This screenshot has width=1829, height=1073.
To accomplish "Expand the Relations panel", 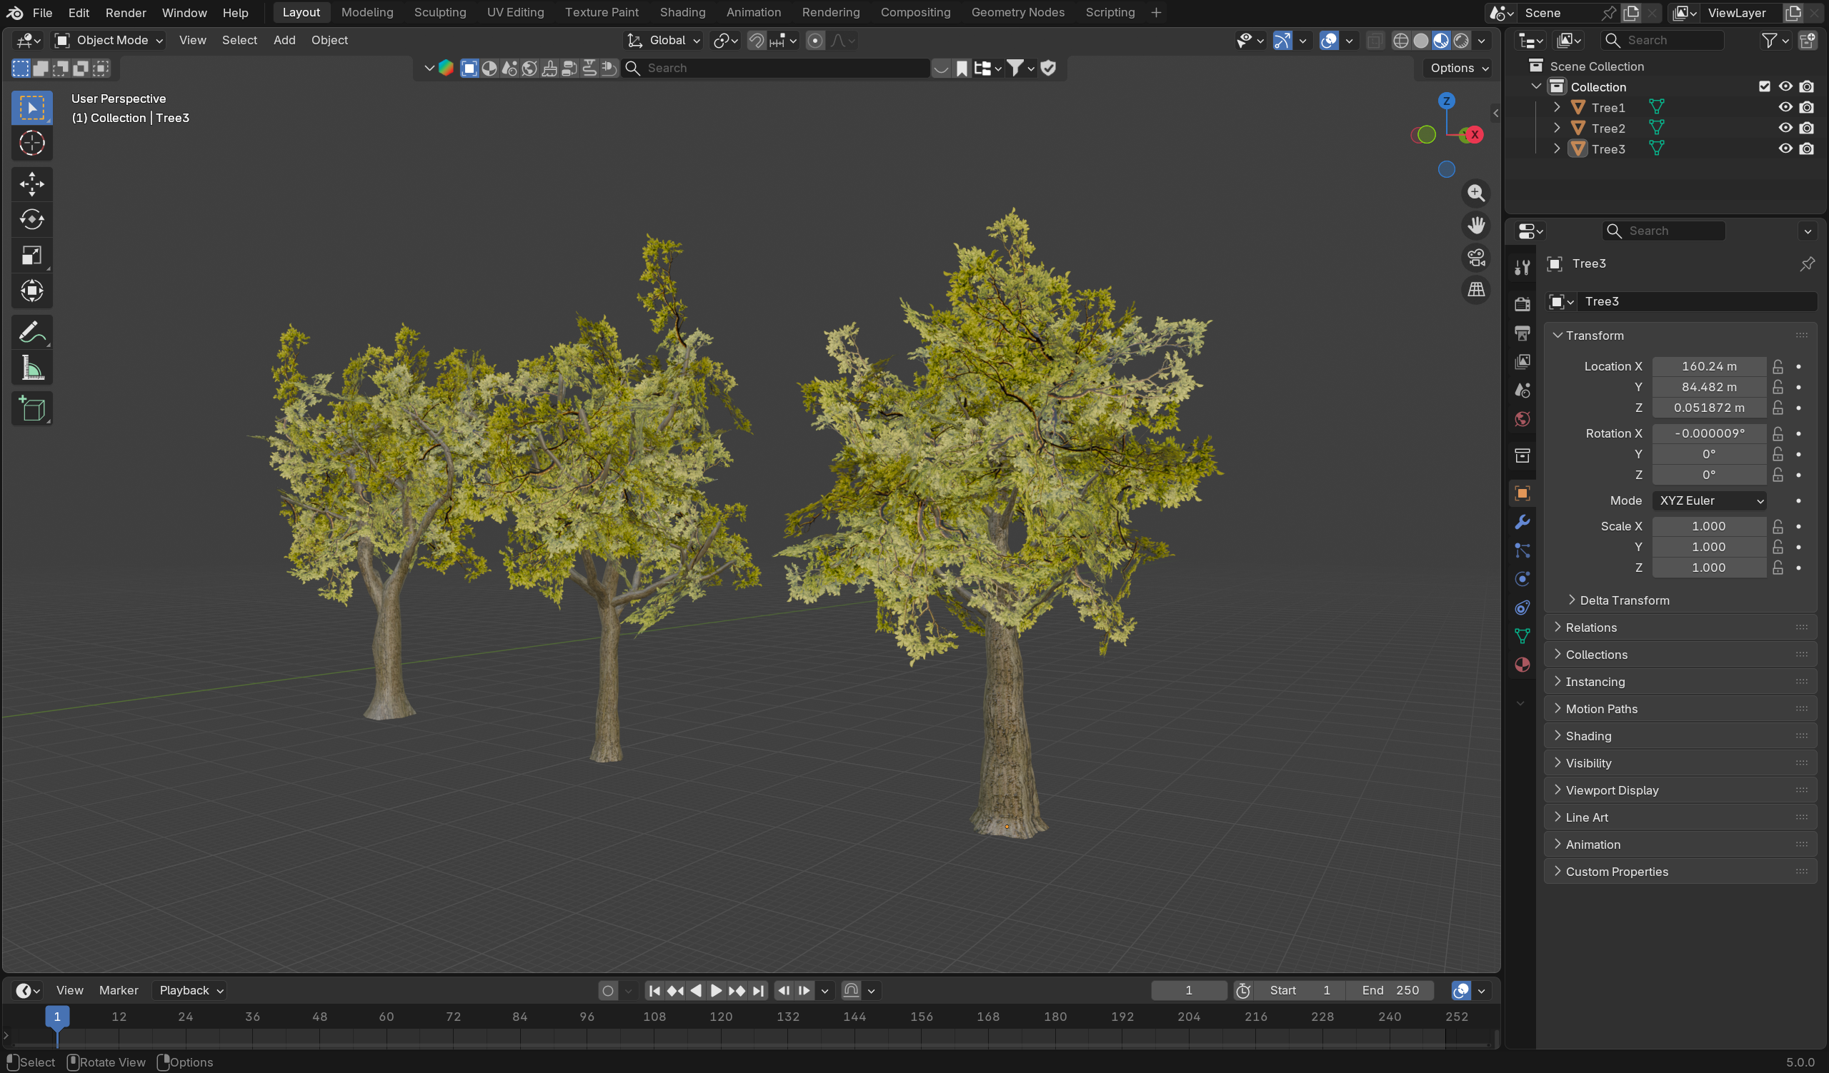I will pos(1680,628).
